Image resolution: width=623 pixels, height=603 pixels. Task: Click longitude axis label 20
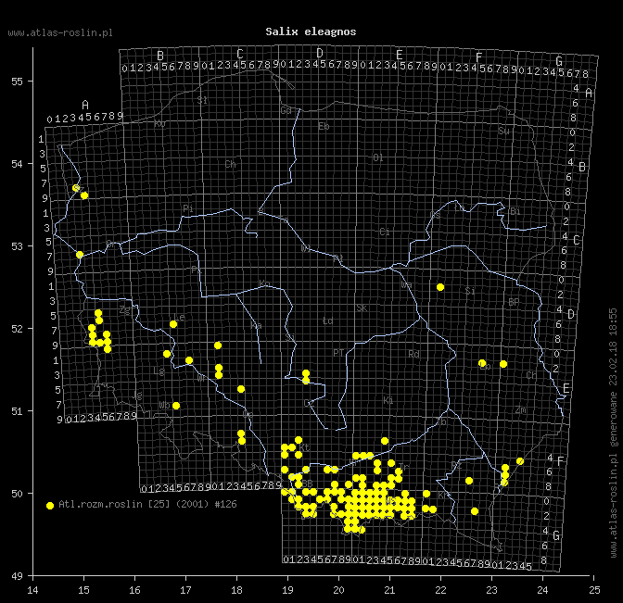339,590
